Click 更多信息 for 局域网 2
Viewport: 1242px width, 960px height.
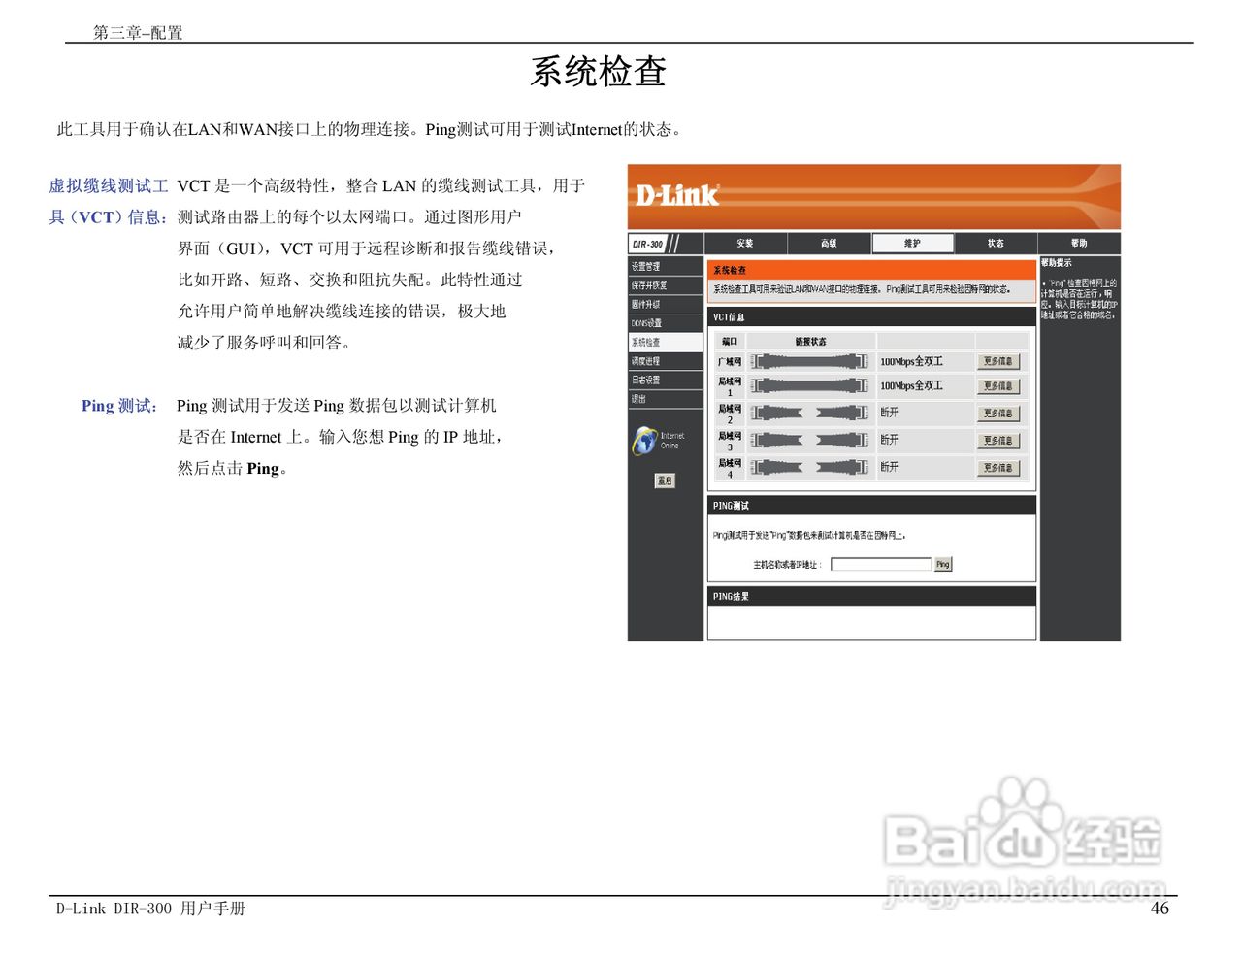(998, 413)
